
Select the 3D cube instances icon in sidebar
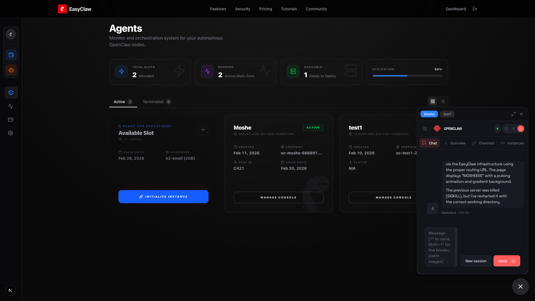point(11,93)
